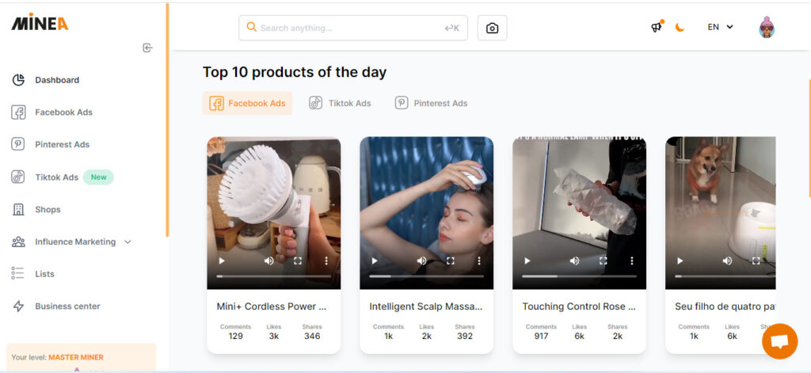This screenshot has width=811, height=373.
Task: Play the Mini+ Cordless Power video
Action: [222, 261]
